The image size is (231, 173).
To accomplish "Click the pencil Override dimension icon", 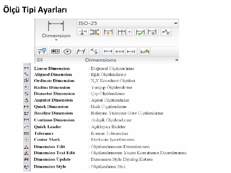I will coord(145,52).
